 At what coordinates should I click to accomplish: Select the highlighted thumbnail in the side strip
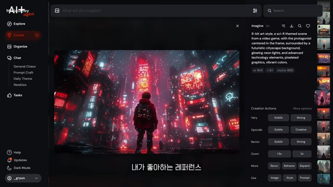(x=322, y=98)
